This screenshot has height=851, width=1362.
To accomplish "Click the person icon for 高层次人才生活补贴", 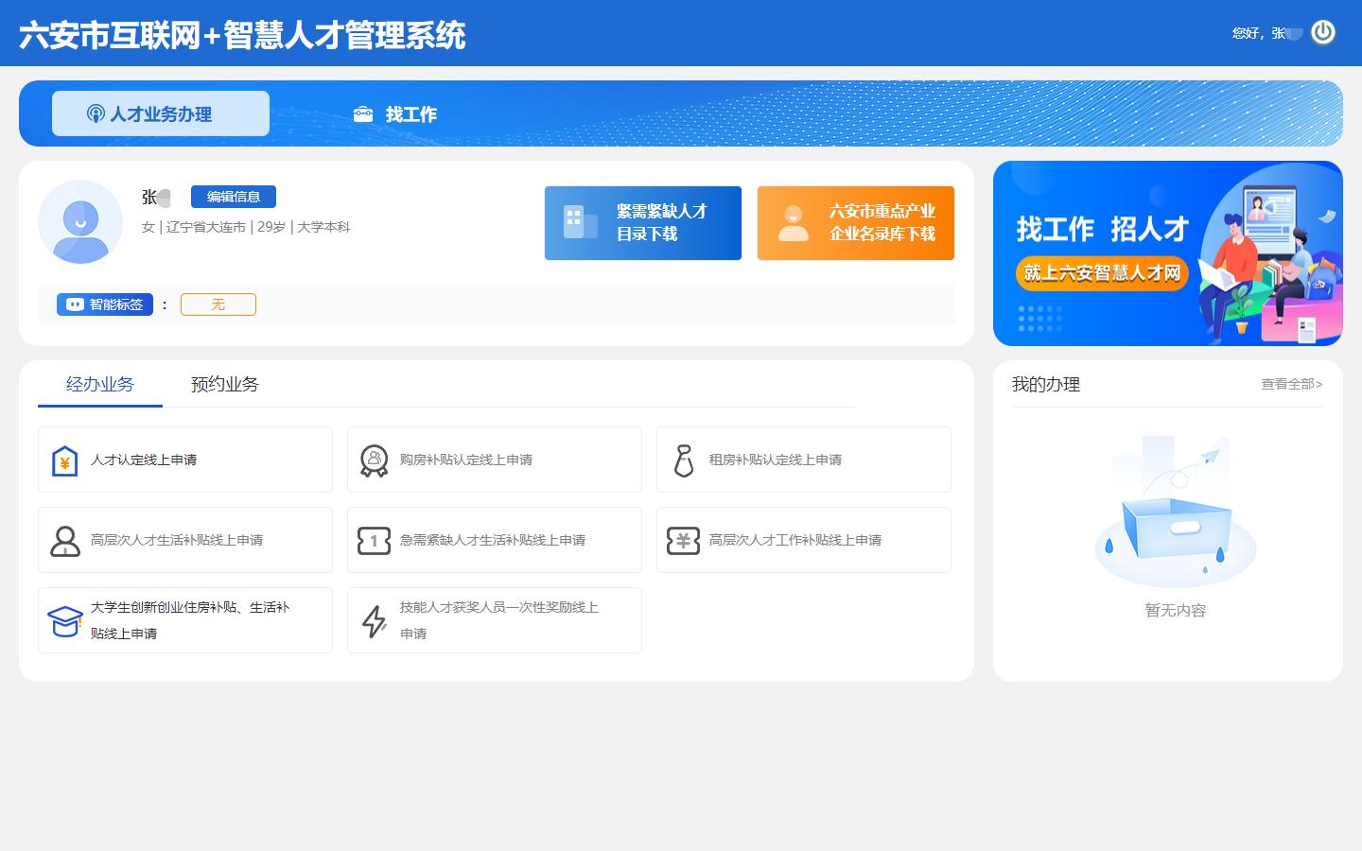I will pyautogui.click(x=64, y=540).
